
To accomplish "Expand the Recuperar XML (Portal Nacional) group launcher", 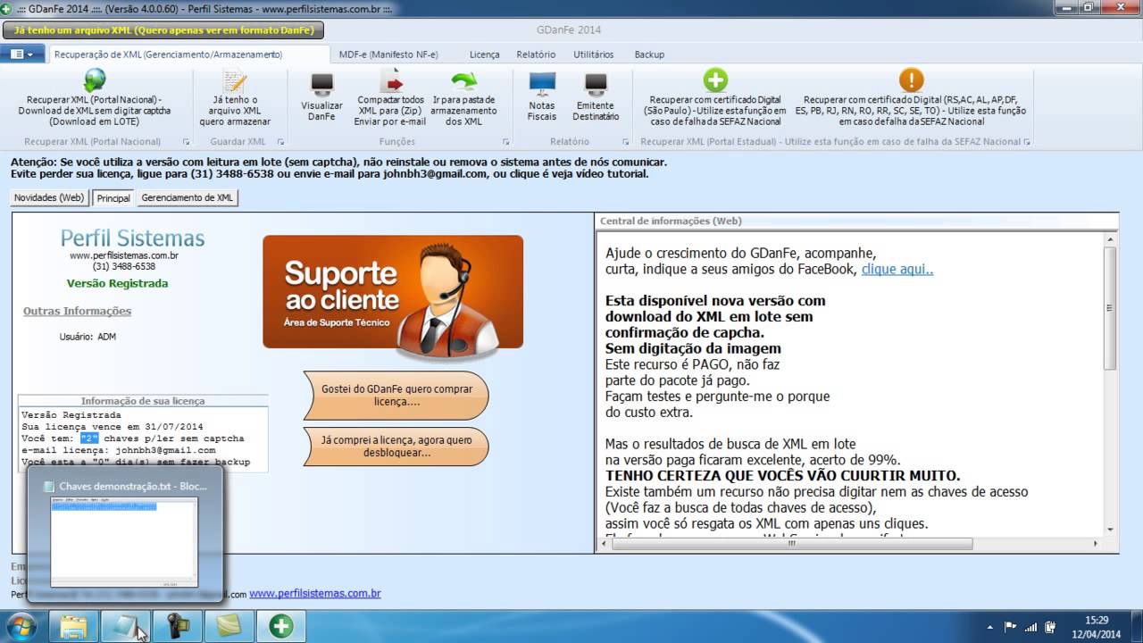I will tap(187, 142).
